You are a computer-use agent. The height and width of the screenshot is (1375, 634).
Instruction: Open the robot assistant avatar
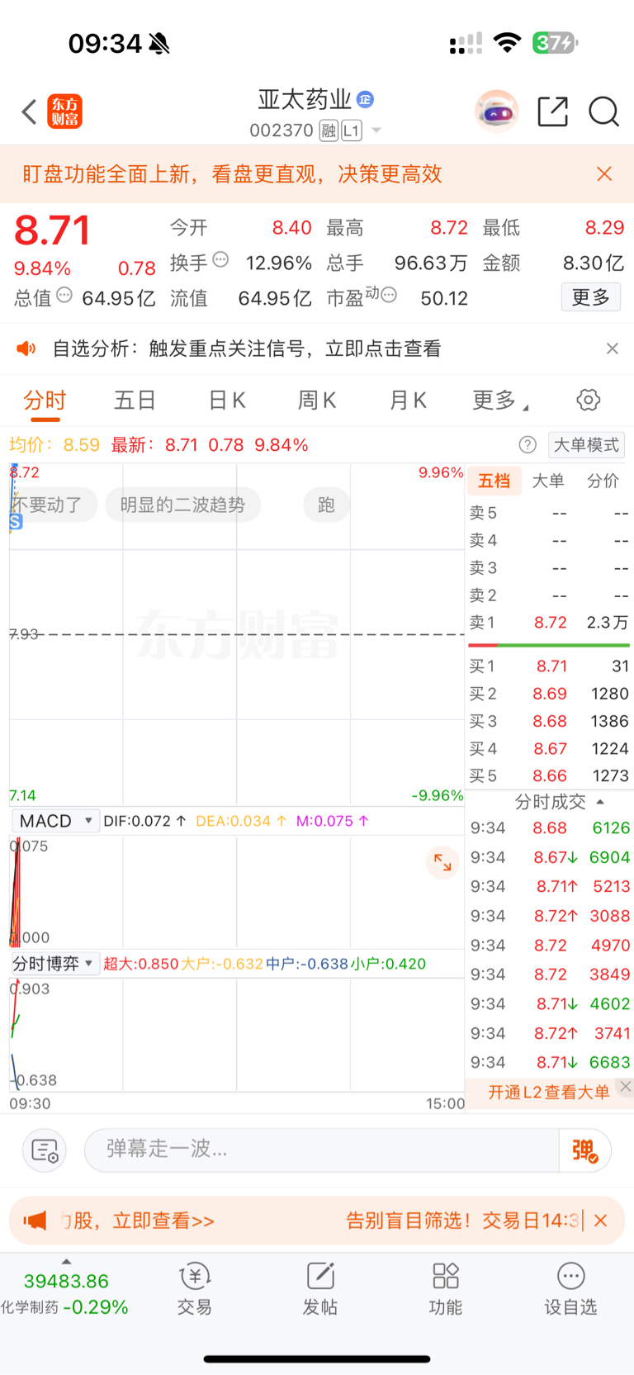[496, 111]
